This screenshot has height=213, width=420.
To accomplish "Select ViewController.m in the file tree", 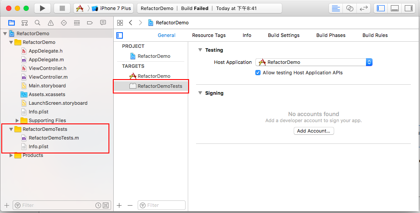I will (48, 77).
